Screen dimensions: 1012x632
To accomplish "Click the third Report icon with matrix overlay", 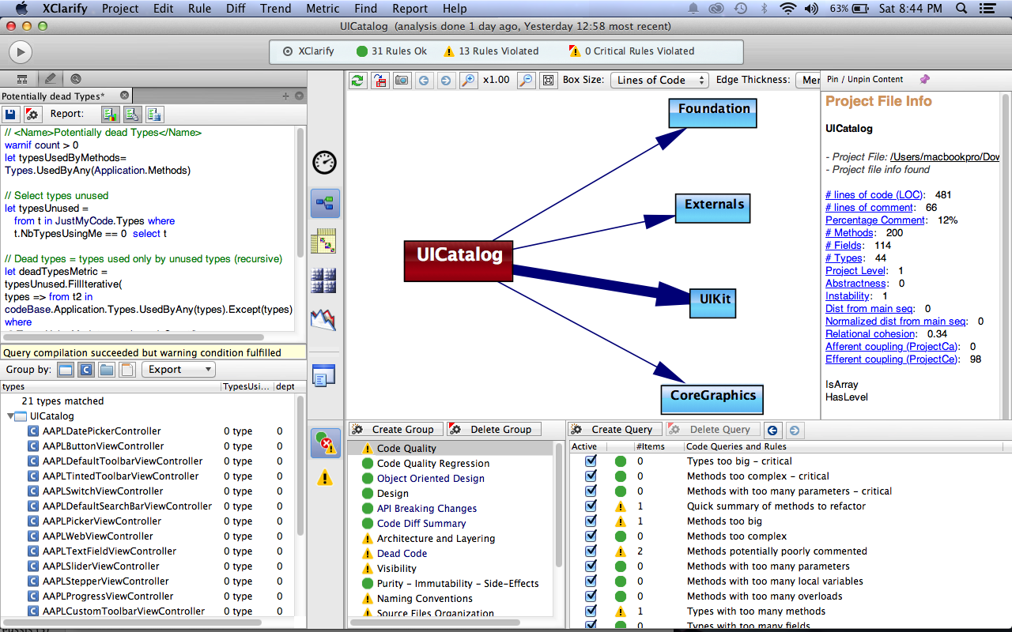I will pyautogui.click(x=154, y=114).
